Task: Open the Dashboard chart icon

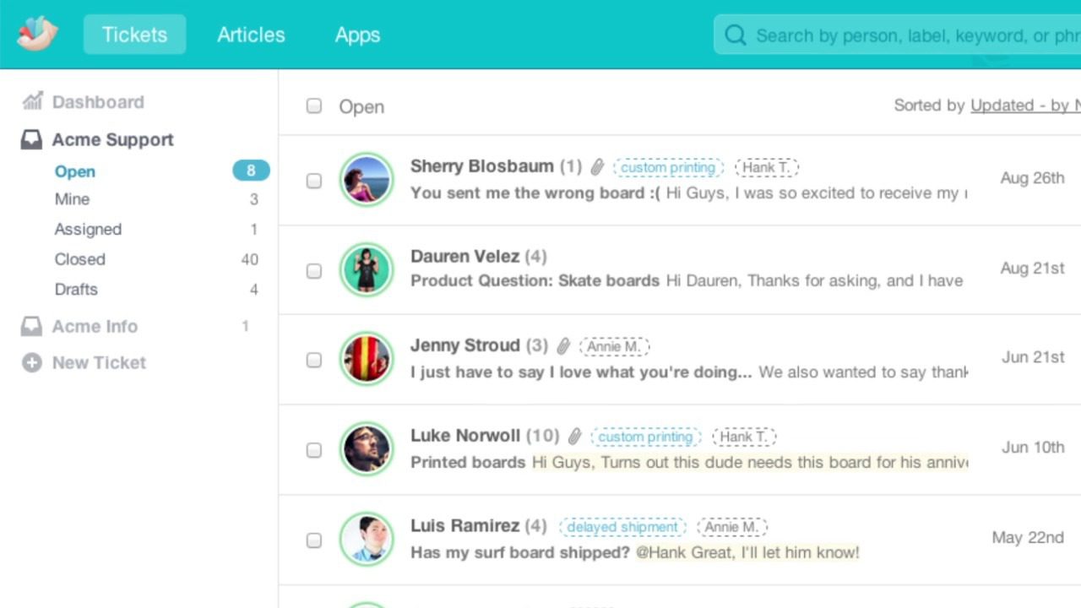Action: pyautogui.click(x=32, y=101)
